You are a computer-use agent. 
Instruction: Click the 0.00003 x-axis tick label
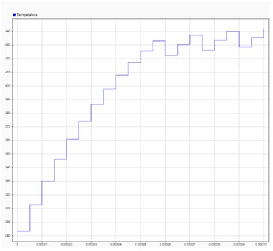point(91,245)
